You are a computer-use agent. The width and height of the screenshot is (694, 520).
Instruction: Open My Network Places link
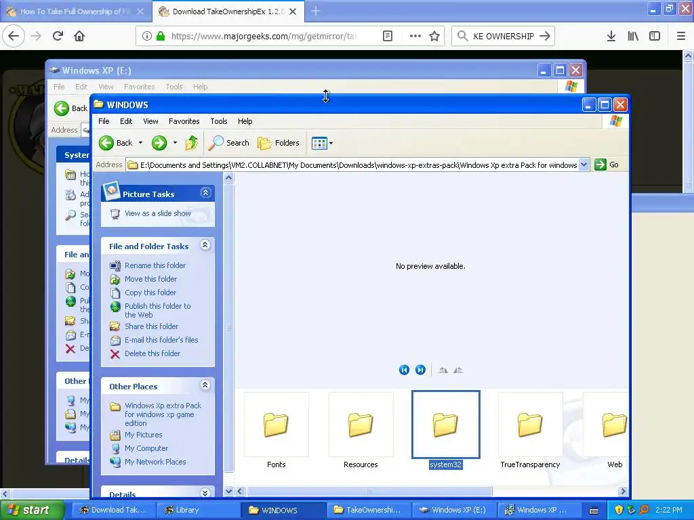pyautogui.click(x=155, y=462)
